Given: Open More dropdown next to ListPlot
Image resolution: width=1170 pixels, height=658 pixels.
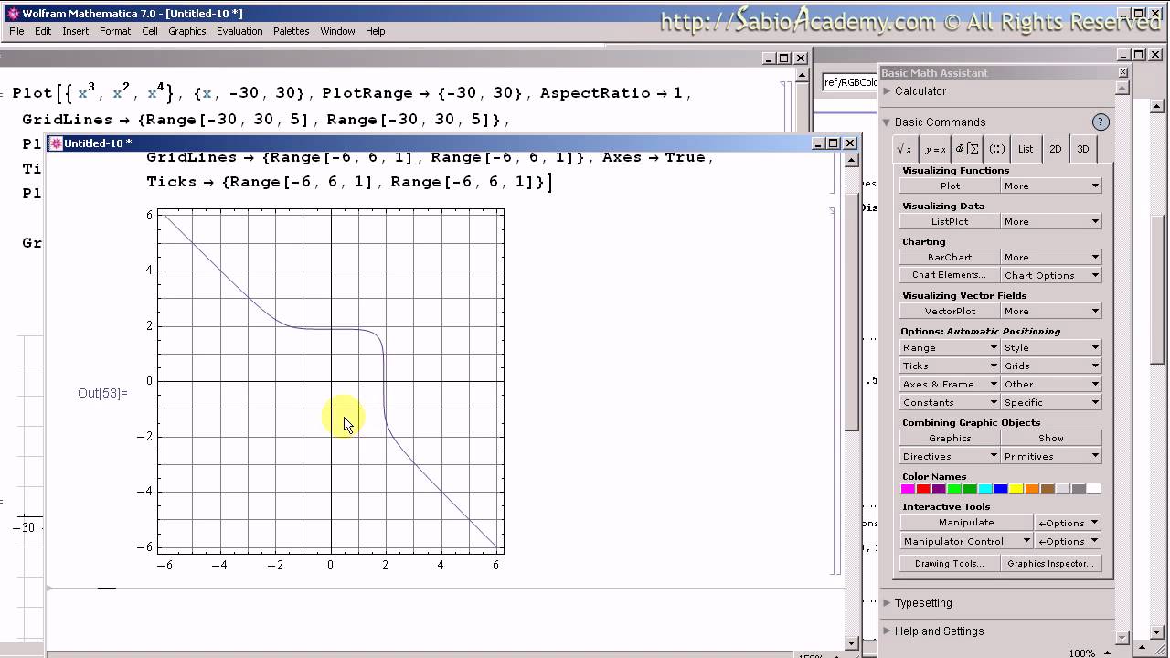Looking at the screenshot, I should pos(1051,221).
